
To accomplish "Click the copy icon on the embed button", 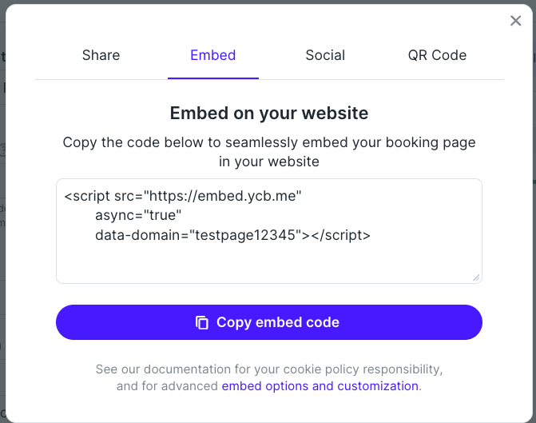I will (201, 322).
